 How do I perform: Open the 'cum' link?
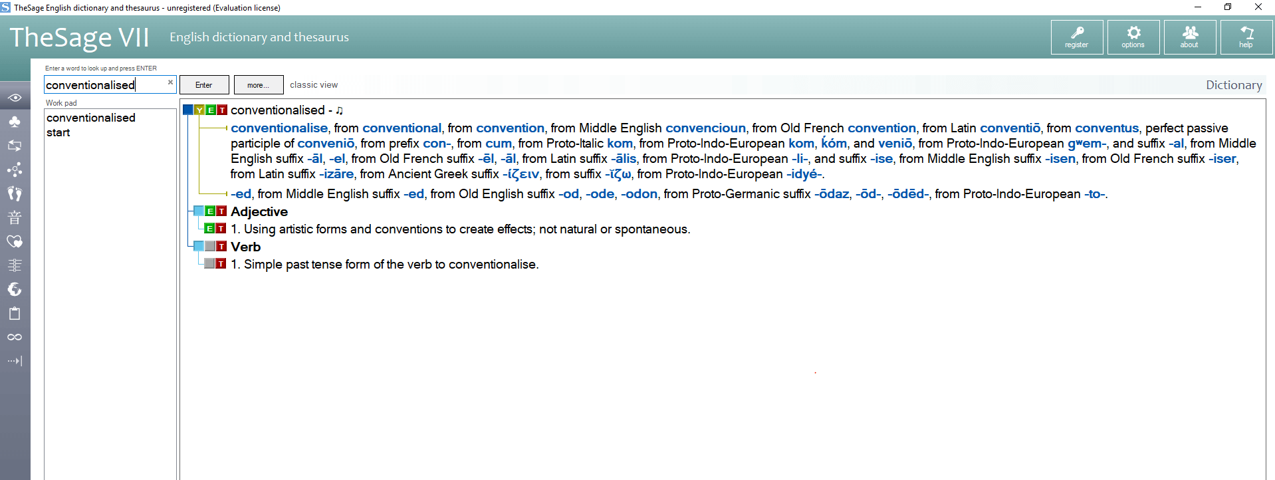tap(499, 144)
